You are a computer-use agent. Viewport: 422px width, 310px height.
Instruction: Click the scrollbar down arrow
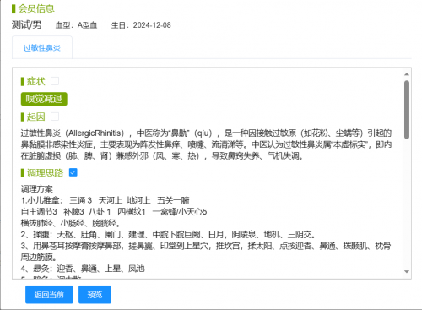(x=407, y=271)
